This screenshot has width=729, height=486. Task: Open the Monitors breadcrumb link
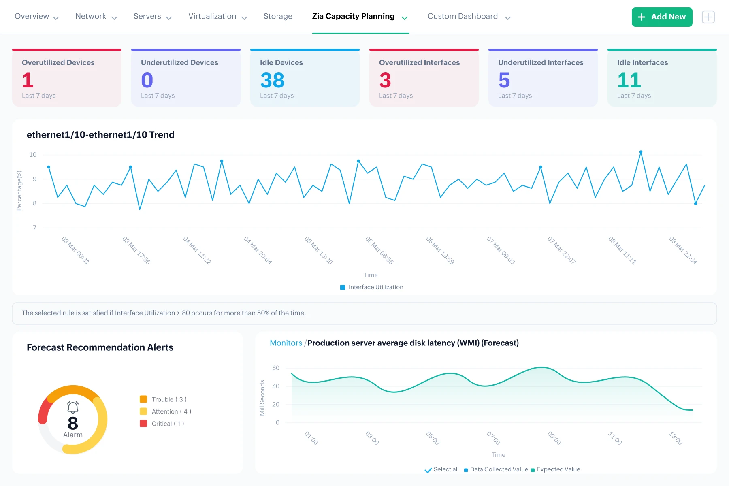tap(286, 343)
